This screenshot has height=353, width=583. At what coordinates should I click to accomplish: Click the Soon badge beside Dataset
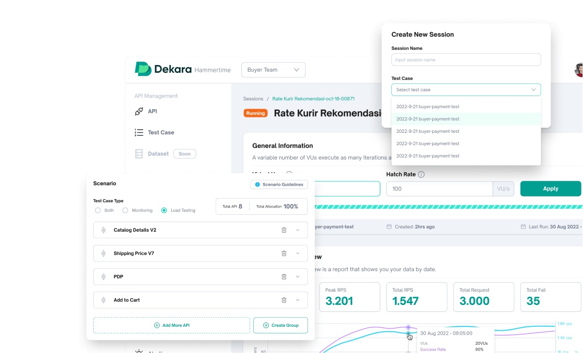[185, 154]
